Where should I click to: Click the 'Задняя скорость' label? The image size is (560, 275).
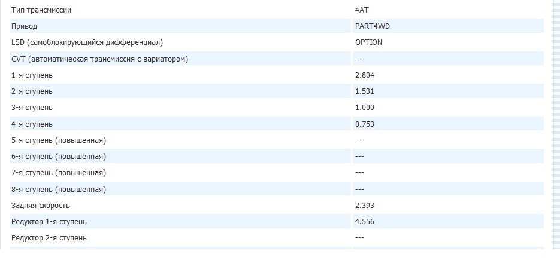click(x=41, y=206)
